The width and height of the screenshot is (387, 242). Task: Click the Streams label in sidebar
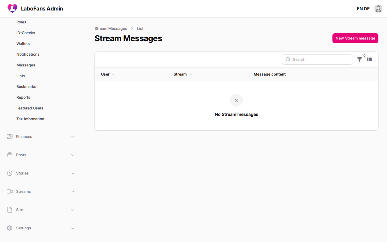(23, 191)
